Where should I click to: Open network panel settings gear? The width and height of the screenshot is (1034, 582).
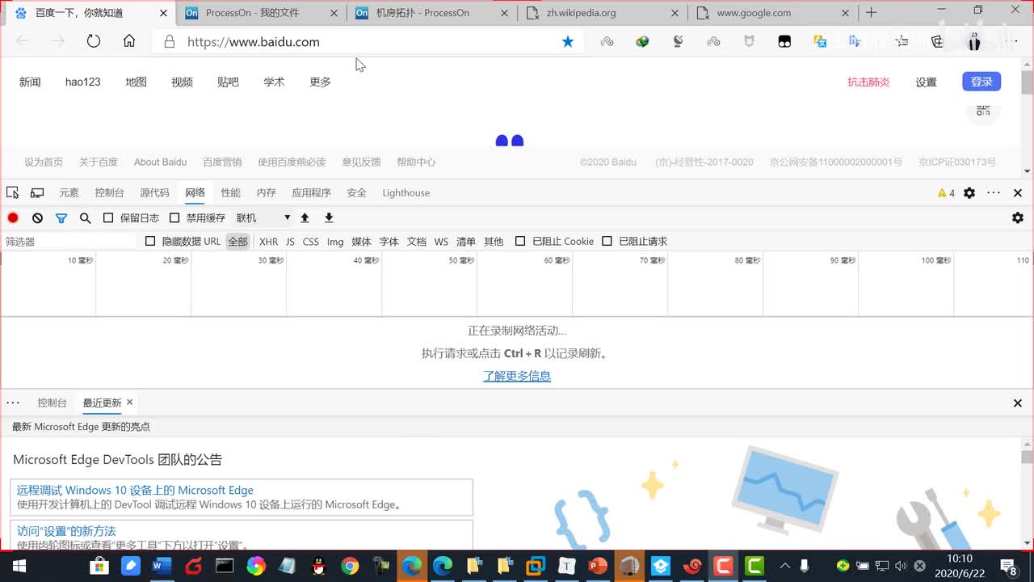coord(1018,217)
